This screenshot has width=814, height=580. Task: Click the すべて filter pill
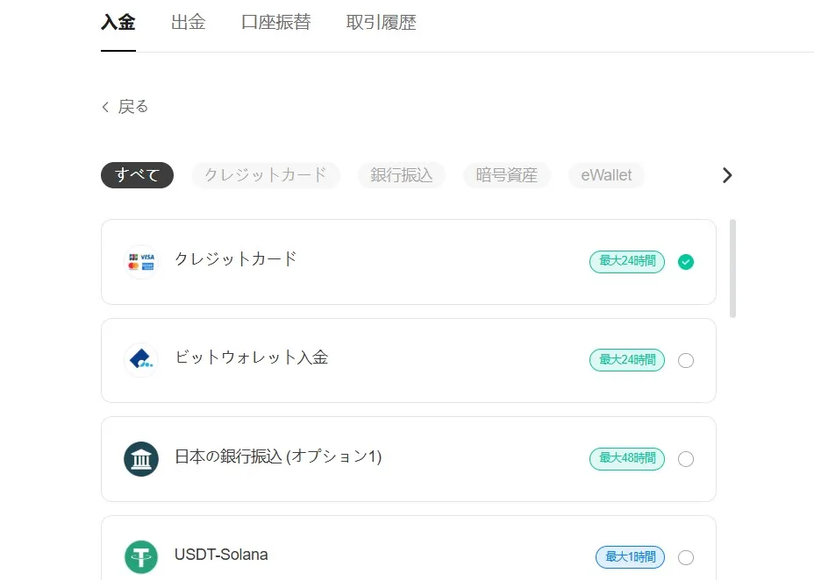[137, 175]
